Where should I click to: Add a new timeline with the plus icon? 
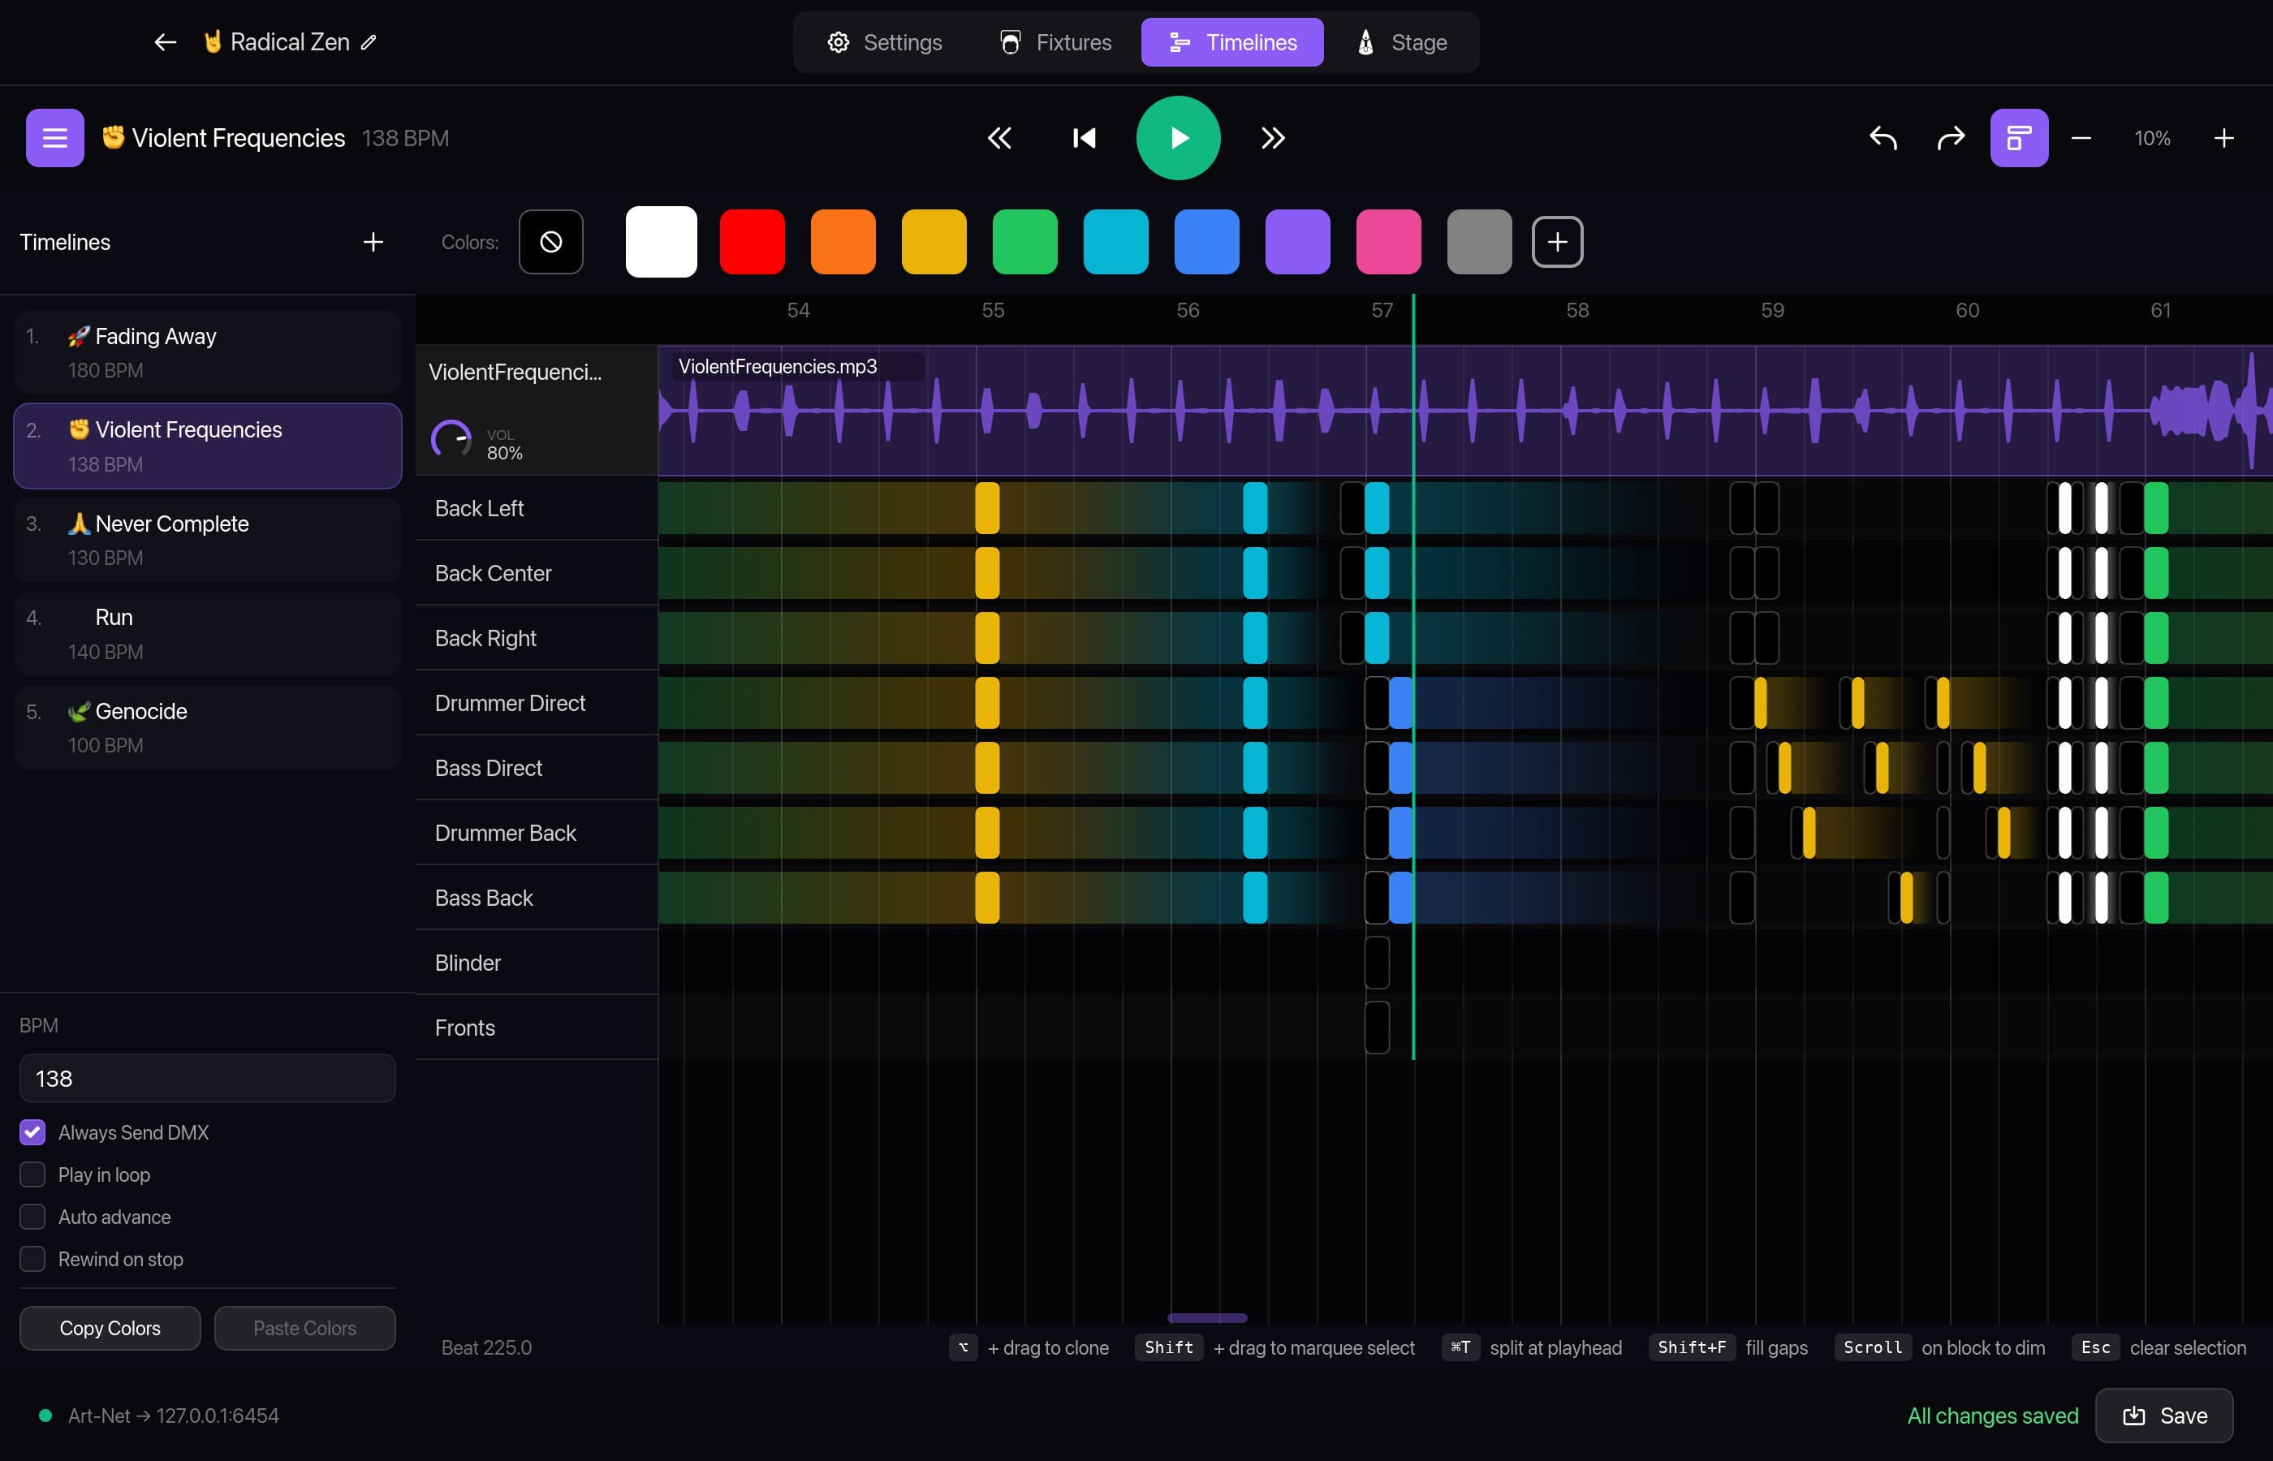pos(373,242)
